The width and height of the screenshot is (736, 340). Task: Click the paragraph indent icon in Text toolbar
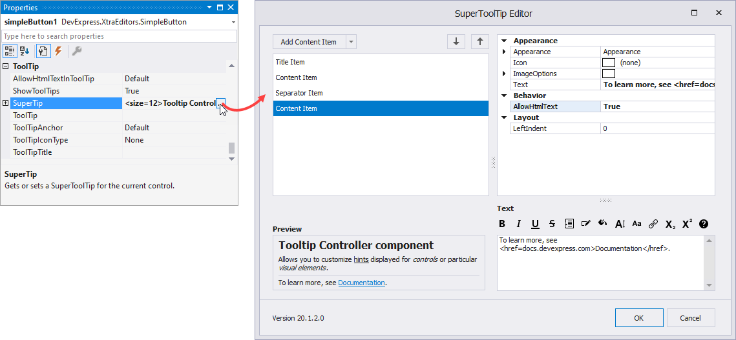click(x=569, y=224)
